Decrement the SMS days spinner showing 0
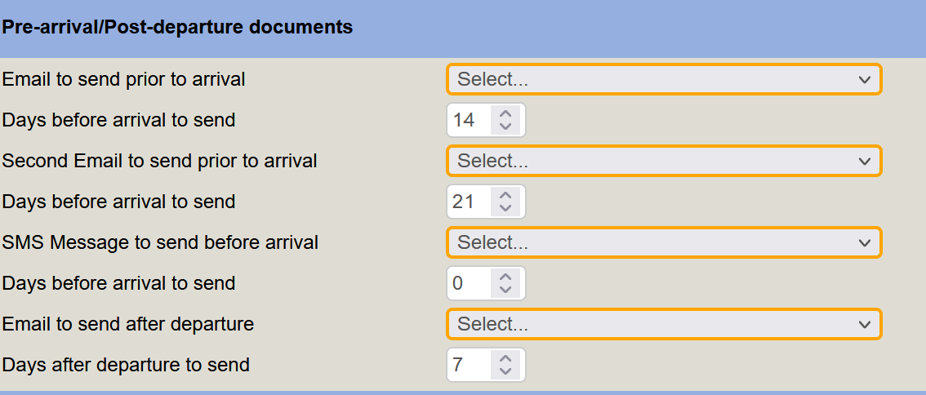This screenshot has height=395, width=926. coord(505,290)
